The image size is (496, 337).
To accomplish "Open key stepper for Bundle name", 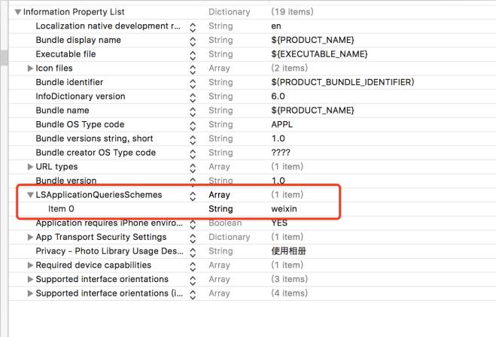I will [x=193, y=112].
